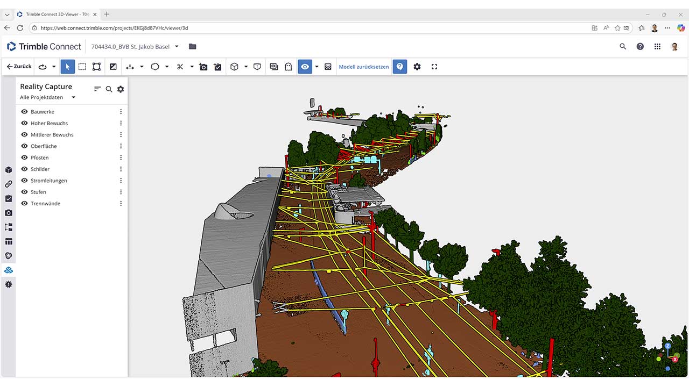Open the project name dropdown arrow
Screen dimensions: 689x387
[x=177, y=47]
